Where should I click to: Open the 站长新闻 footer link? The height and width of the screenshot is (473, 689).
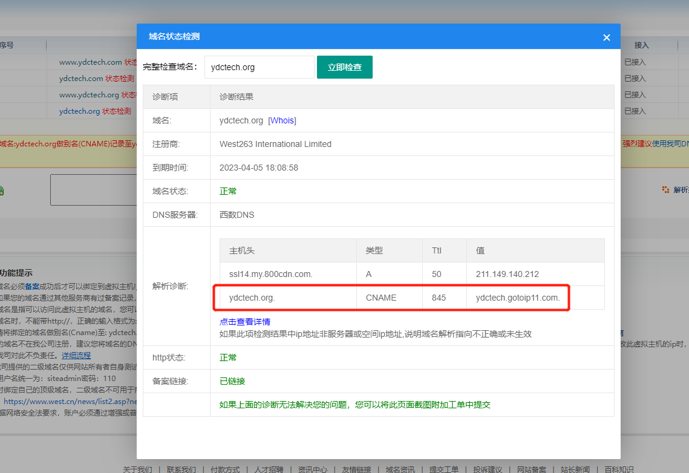pyautogui.click(x=575, y=469)
